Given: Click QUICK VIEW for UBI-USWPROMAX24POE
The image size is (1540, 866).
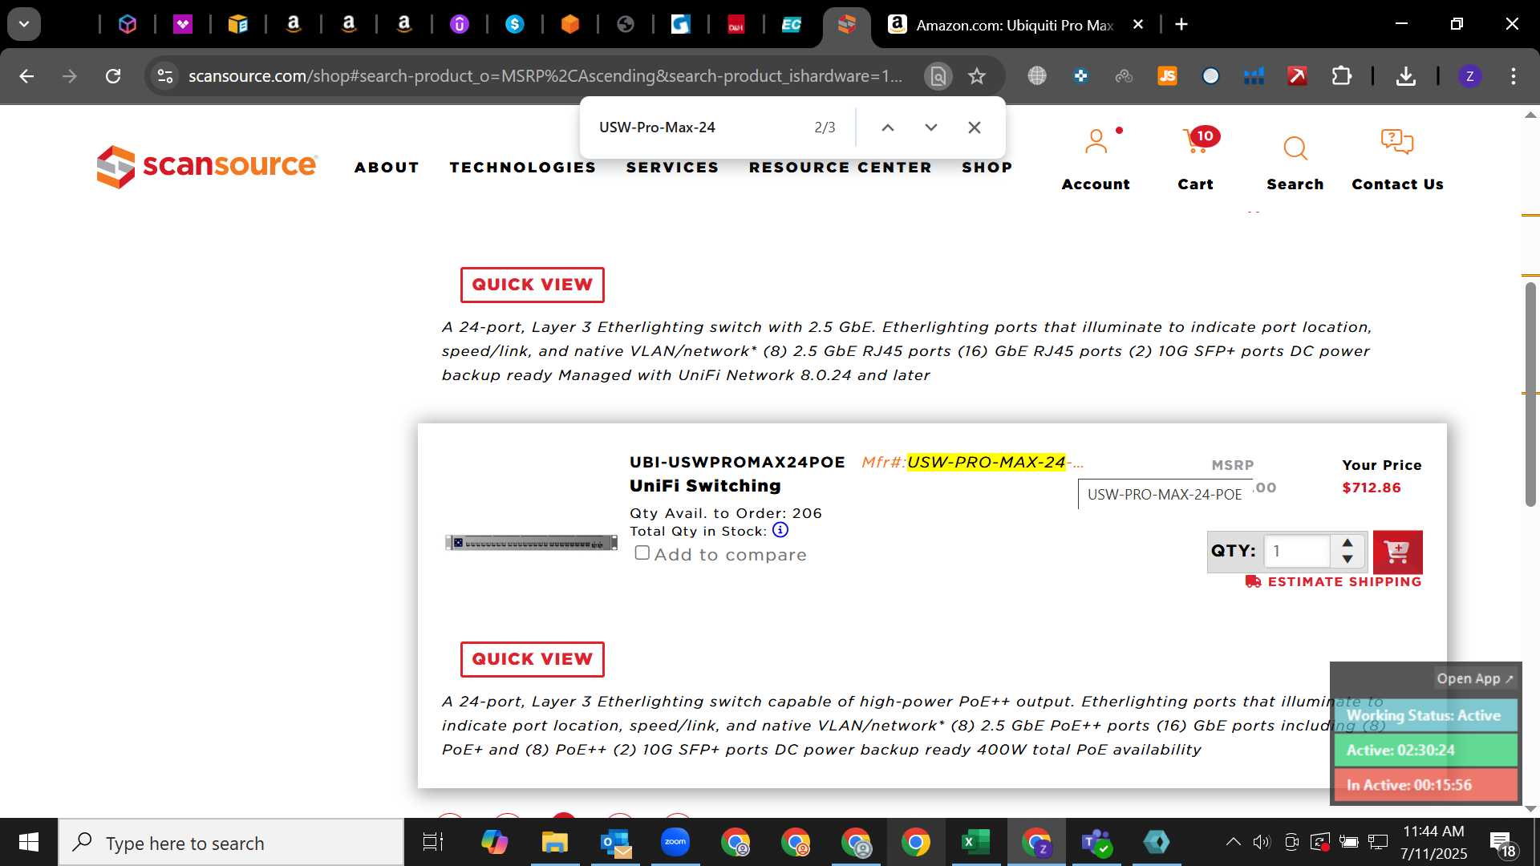Looking at the screenshot, I should pos(532,659).
